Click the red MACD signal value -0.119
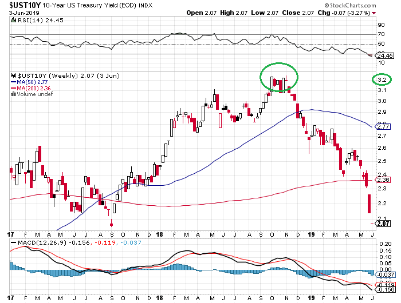401x303 pixels. tap(105, 243)
